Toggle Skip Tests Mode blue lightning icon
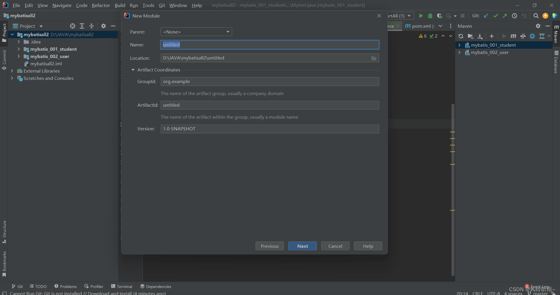The height and width of the screenshot is (295, 560). 532,36
